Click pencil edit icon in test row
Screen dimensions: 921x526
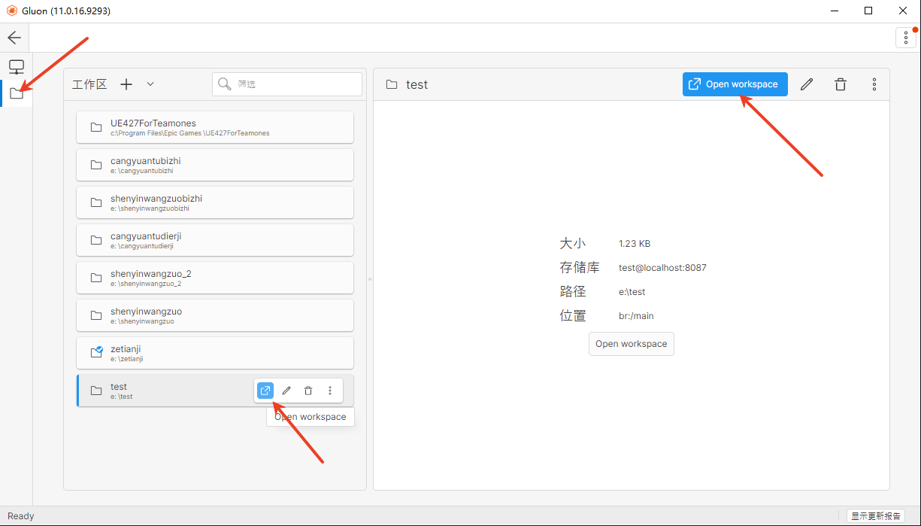click(x=286, y=391)
